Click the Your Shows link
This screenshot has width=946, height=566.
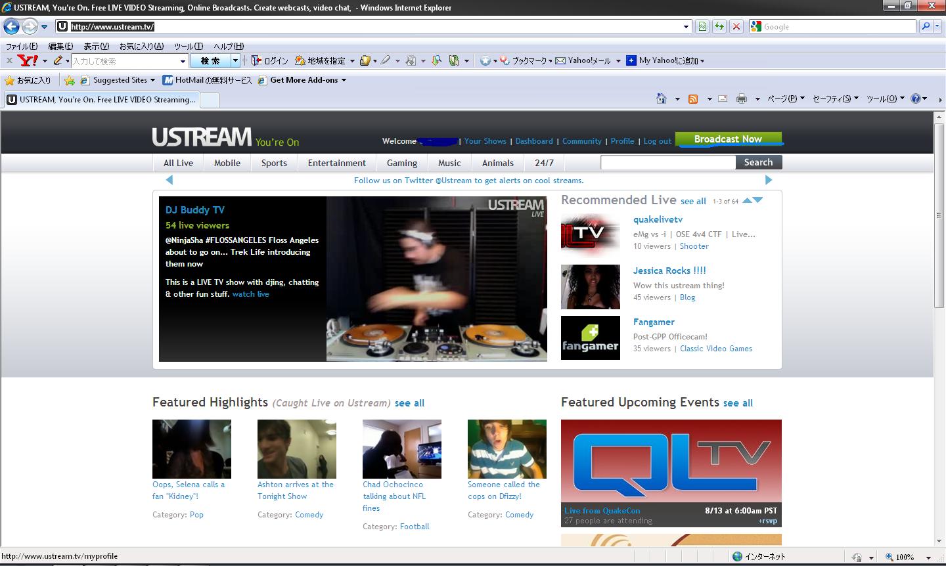click(x=485, y=141)
